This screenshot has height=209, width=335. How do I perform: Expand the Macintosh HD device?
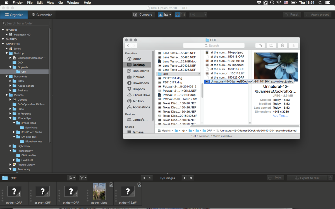[7, 35]
